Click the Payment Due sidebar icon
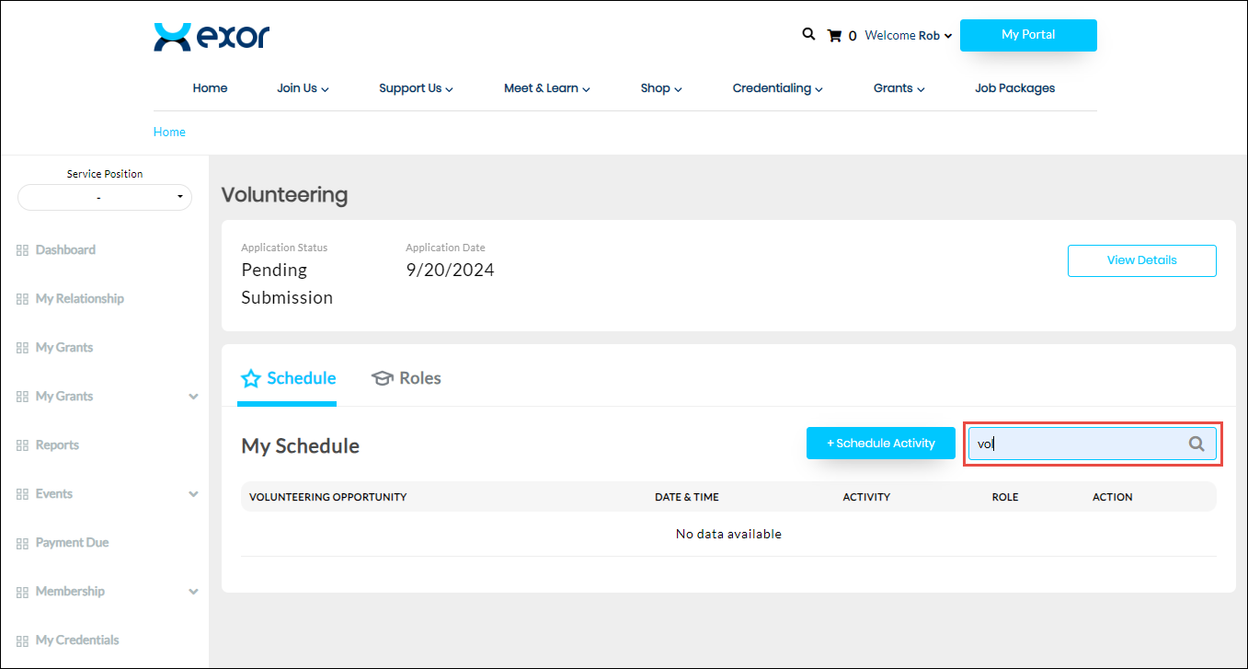Screen dimensions: 1248x669 pyautogui.click(x=22, y=543)
